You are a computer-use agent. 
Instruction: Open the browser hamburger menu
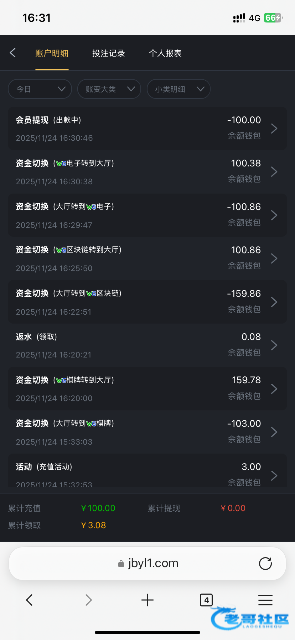point(265,600)
